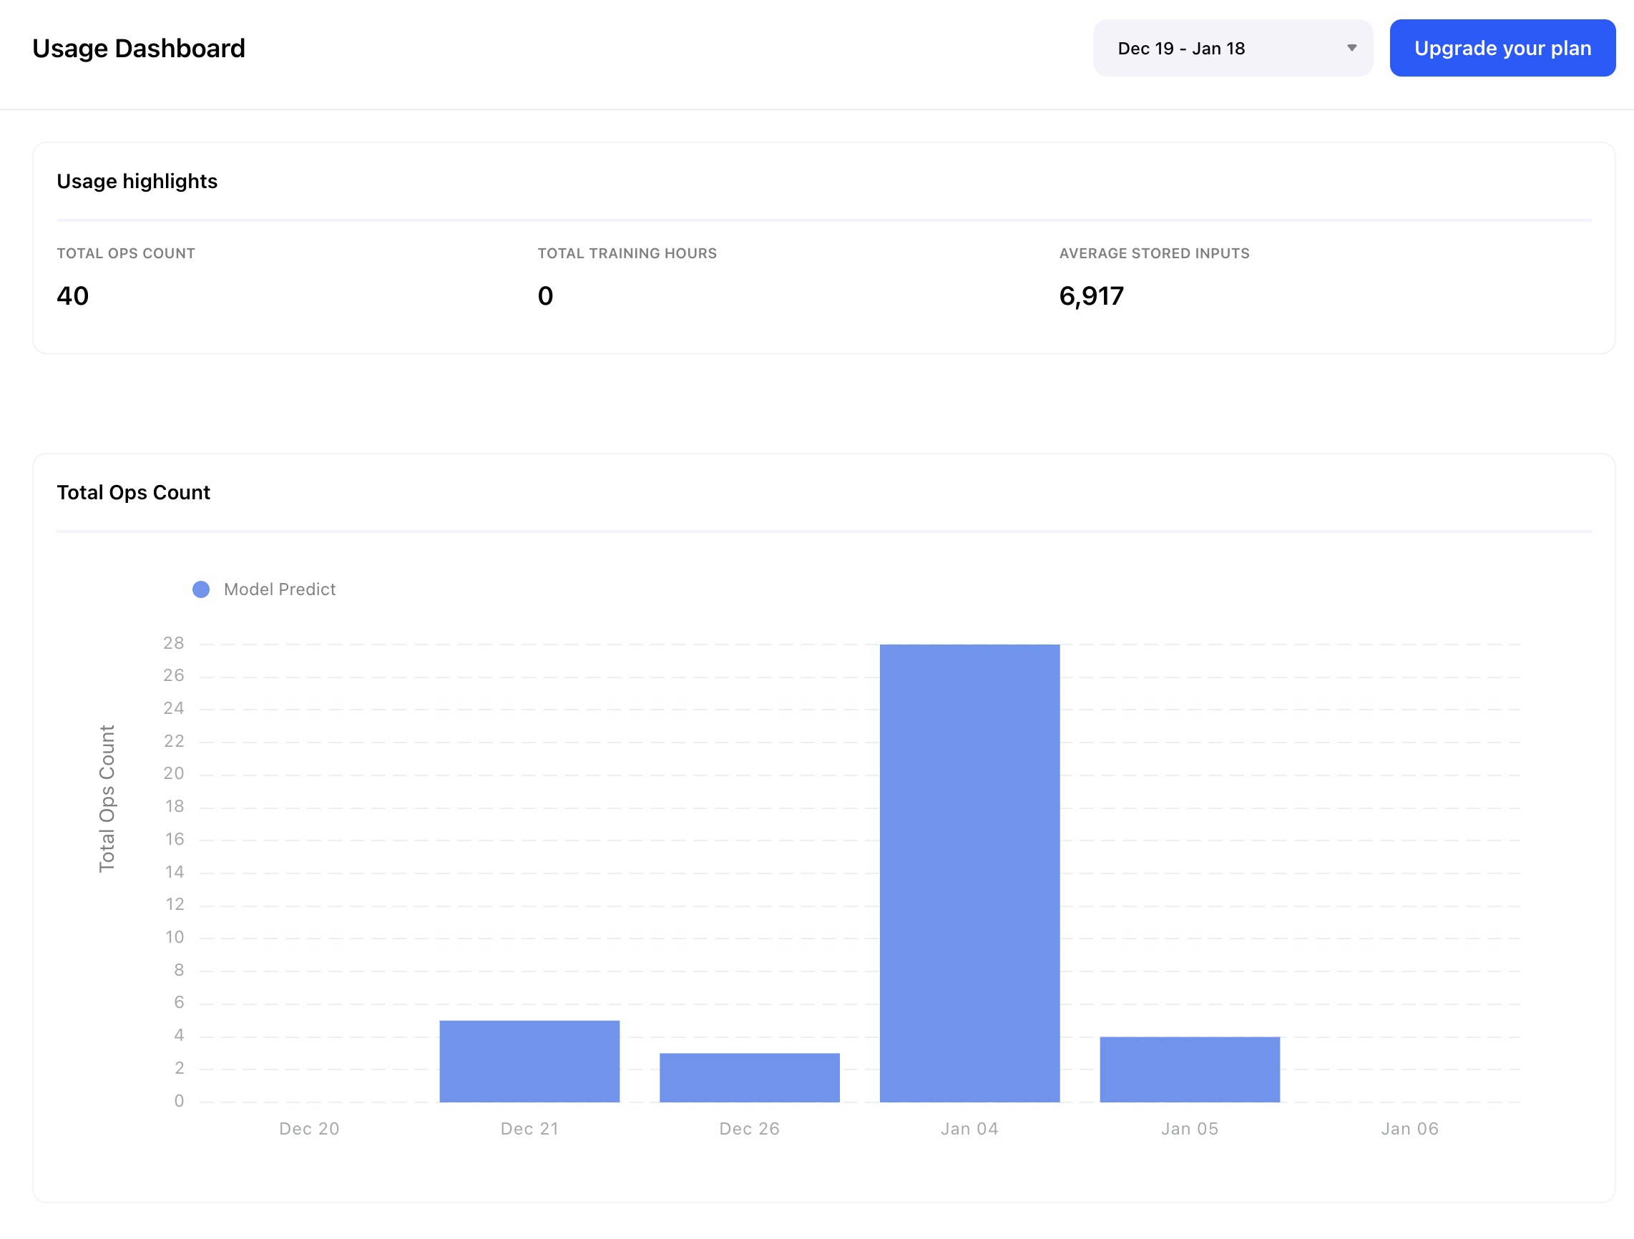1634x1239 pixels.
Task: Click the Average Stored Inputs value 6,917
Action: [x=1091, y=296]
